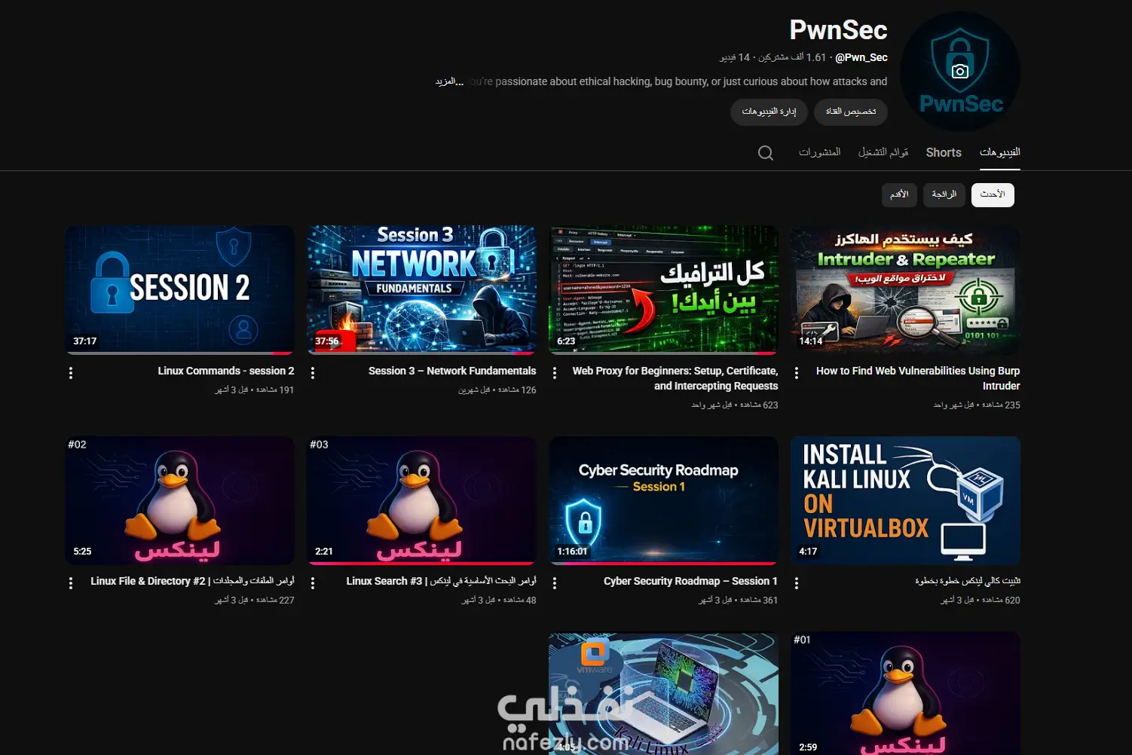The image size is (1132, 755).
Task: Click the camera icon on the PwnSec avatar
Action: [960, 71]
